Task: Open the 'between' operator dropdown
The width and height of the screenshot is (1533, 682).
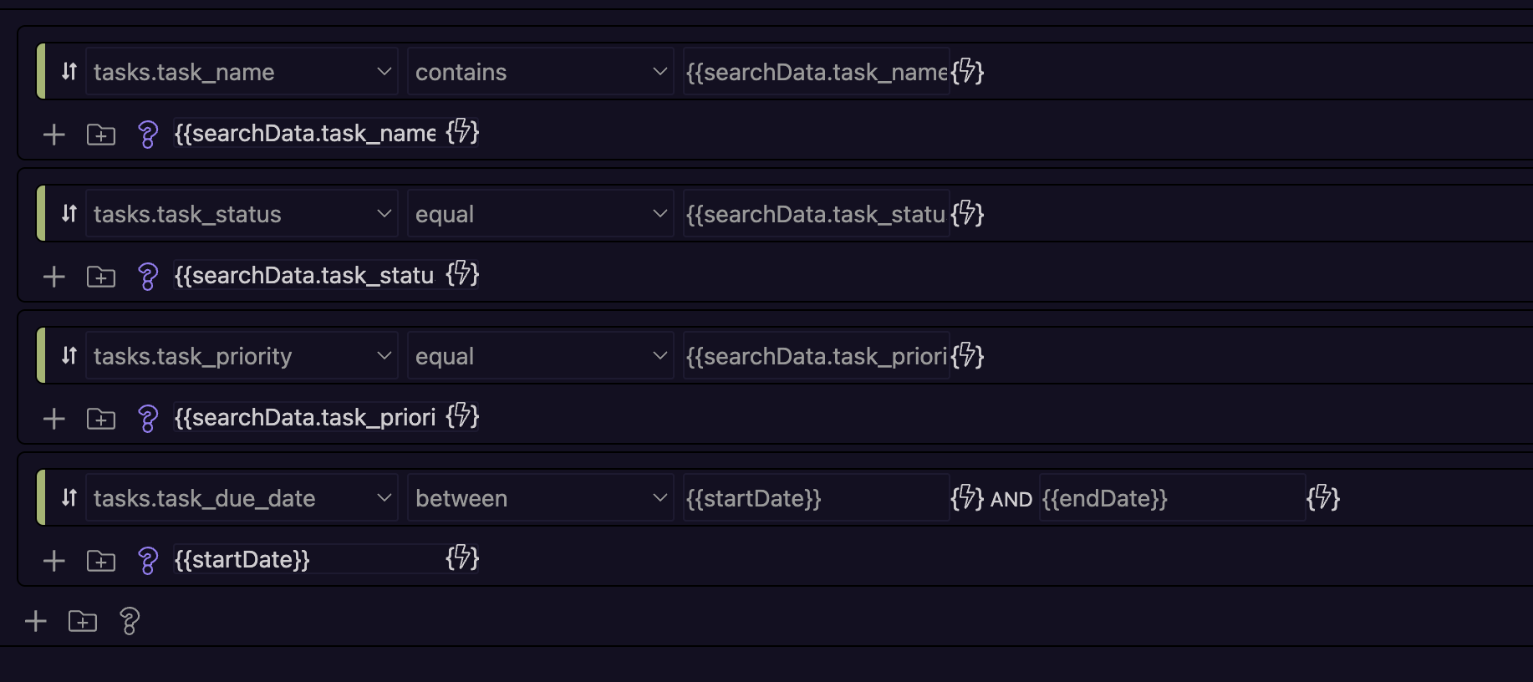Action: [541, 498]
